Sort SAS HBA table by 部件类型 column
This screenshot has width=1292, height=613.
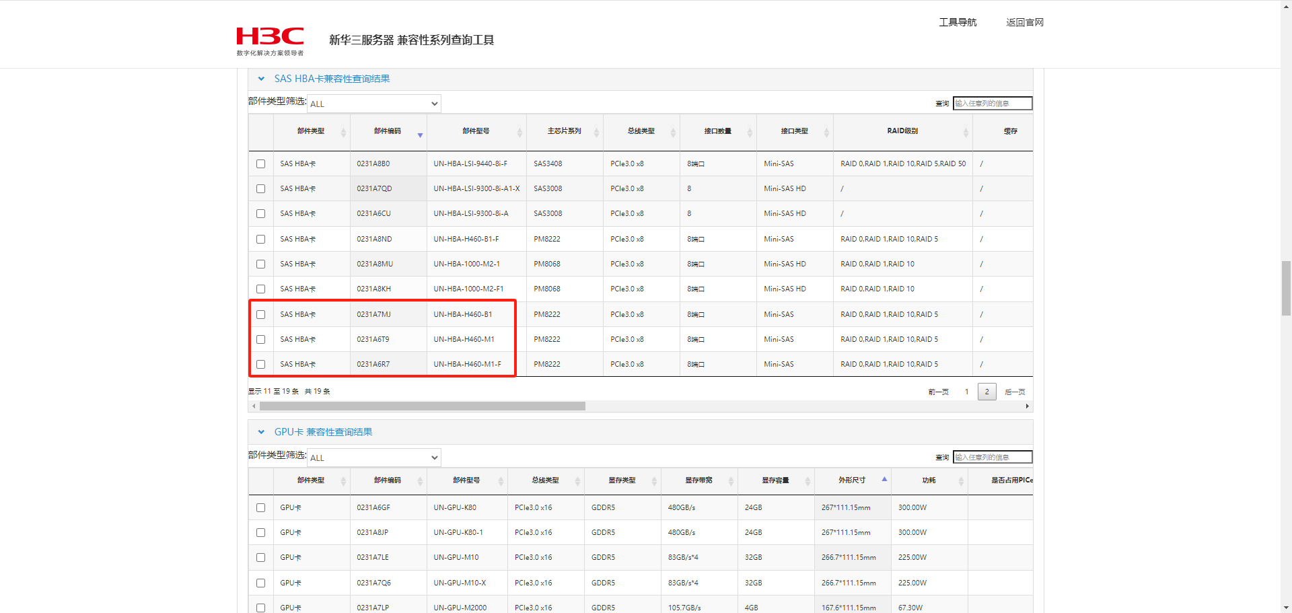(x=311, y=131)
